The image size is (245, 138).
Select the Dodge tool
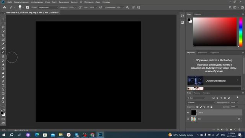tap(3, 77)
